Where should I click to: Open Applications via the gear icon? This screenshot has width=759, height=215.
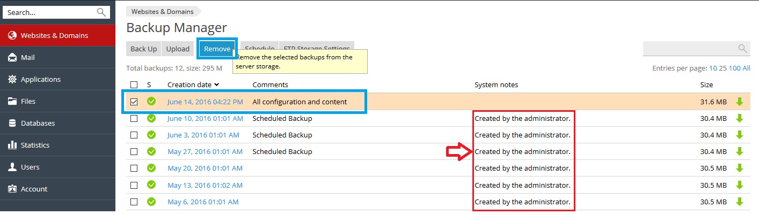[x=12, y=80]
